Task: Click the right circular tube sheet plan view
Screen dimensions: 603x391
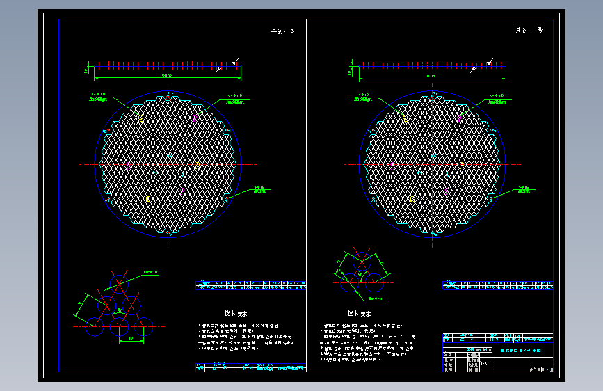Action: point(432,164)
